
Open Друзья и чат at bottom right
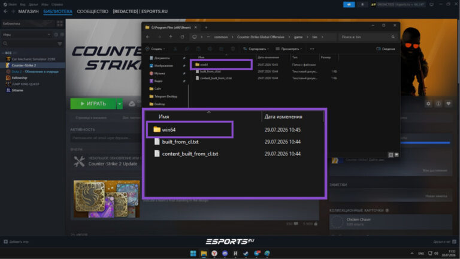[444, 242]
